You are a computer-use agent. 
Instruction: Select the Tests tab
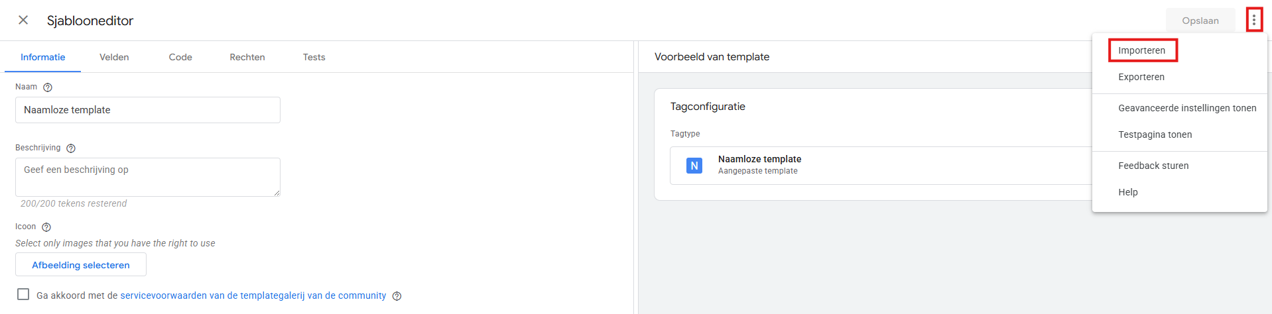[x=314, y=58]
